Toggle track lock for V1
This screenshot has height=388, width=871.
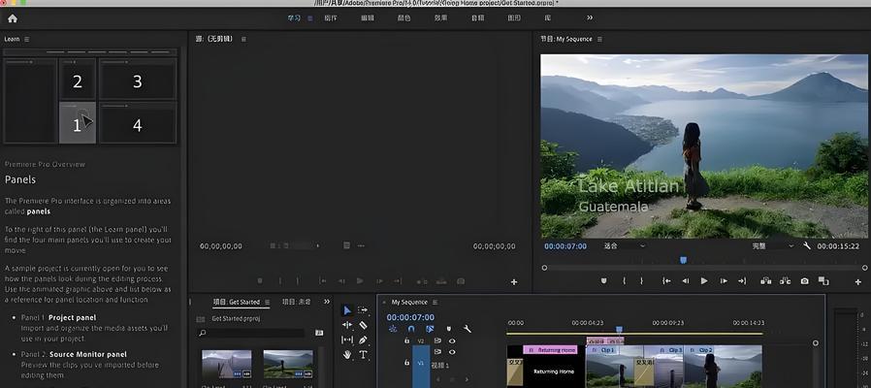[x=406, y=362]
